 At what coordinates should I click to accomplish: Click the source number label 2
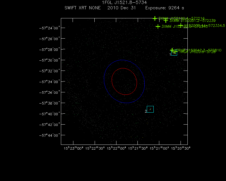[x=146, y=111]
